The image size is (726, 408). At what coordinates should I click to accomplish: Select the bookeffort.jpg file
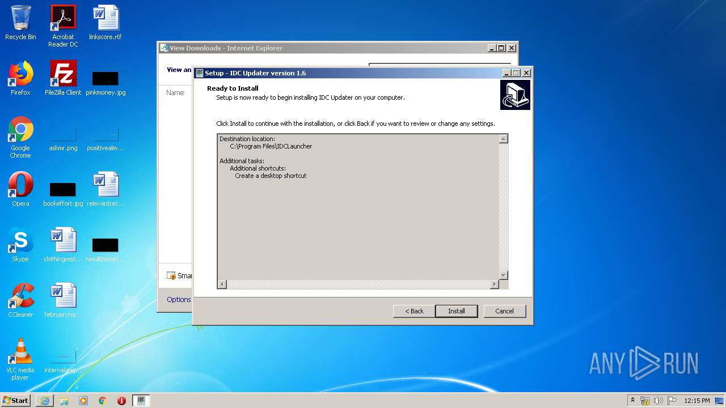[63, 193]
